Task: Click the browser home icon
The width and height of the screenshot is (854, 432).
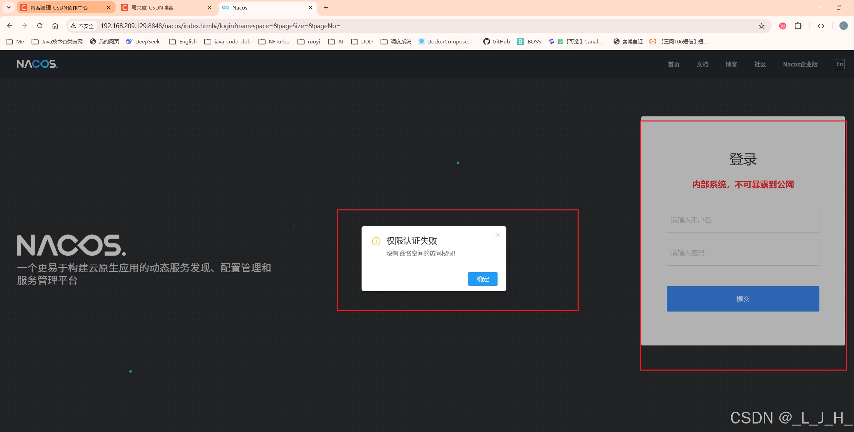Action: tap(55, 26)
